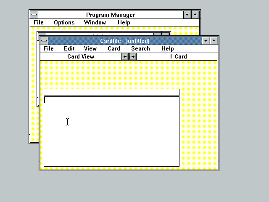Open the Program Manager control-menu box
This screenshot has height=202, width=269.
(x=34, y=15)
